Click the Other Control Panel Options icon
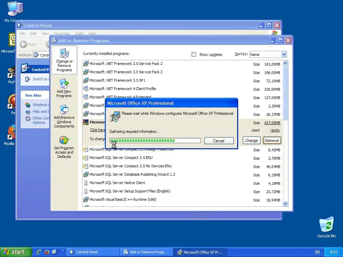The height and width of the screenshot is (257, 343). click(28, 119)
